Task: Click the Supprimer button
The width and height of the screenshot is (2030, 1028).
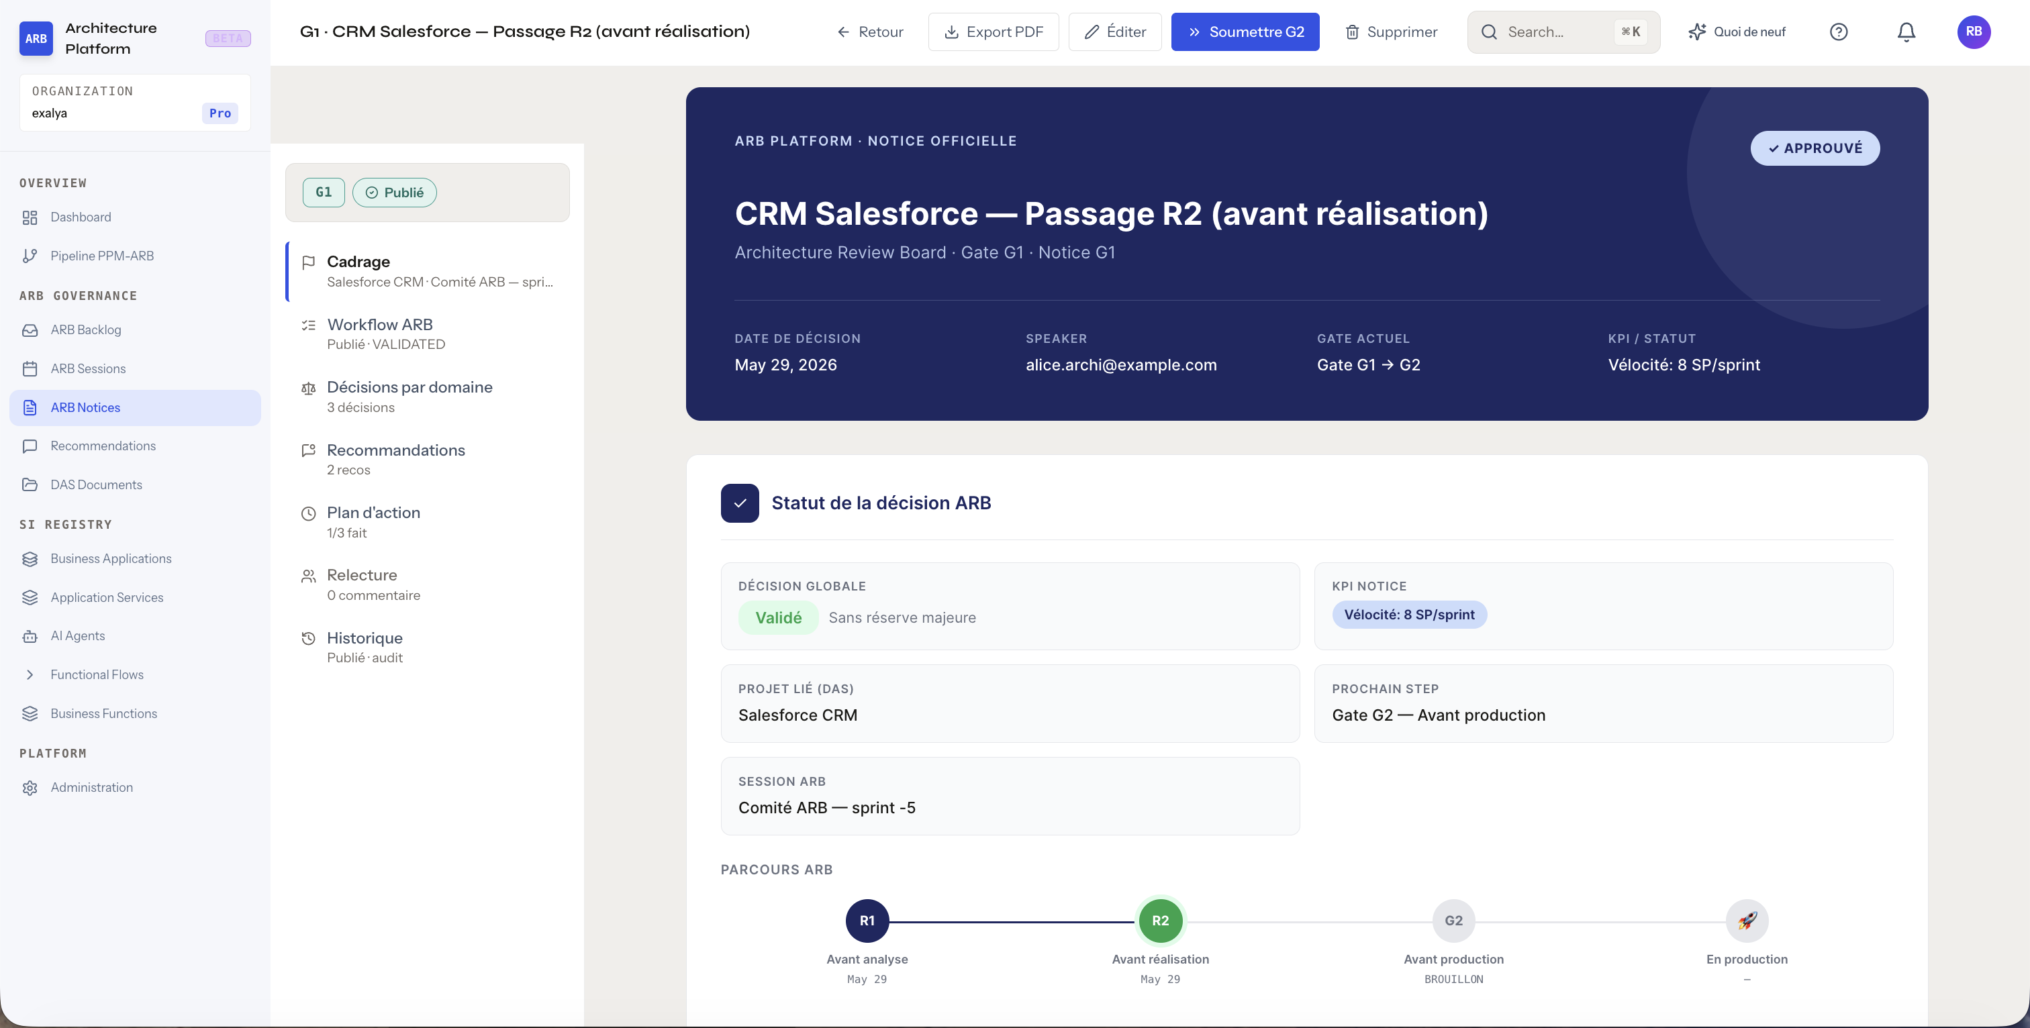Action: pos(1391,32)
